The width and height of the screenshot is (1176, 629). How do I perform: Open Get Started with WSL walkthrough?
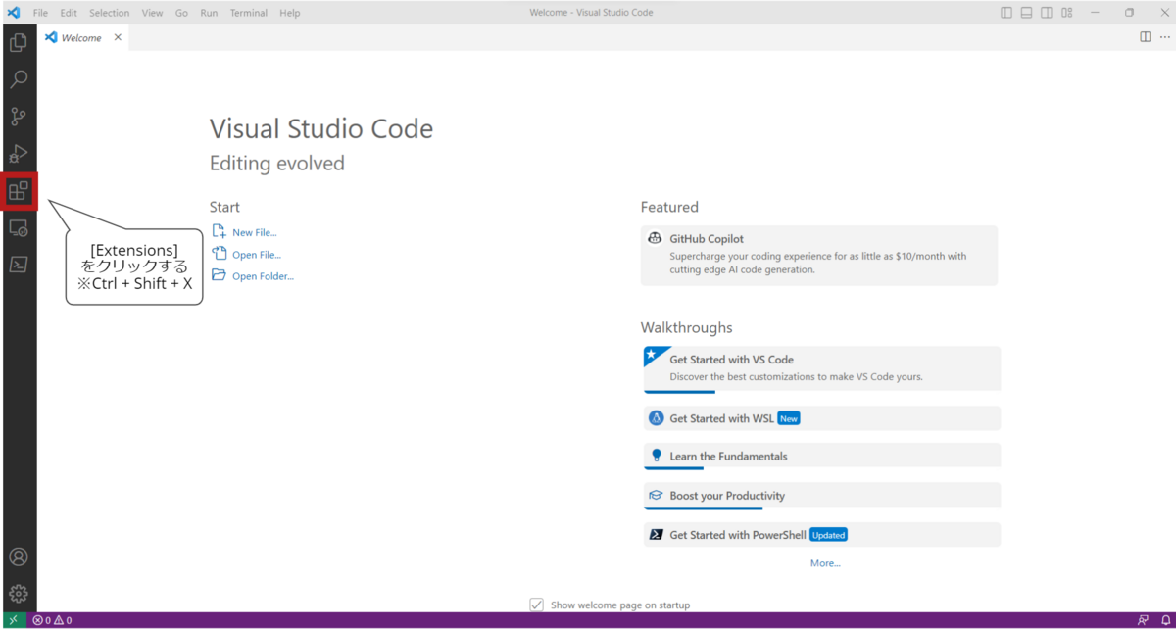pyautogui.click(x=822, y=418)
